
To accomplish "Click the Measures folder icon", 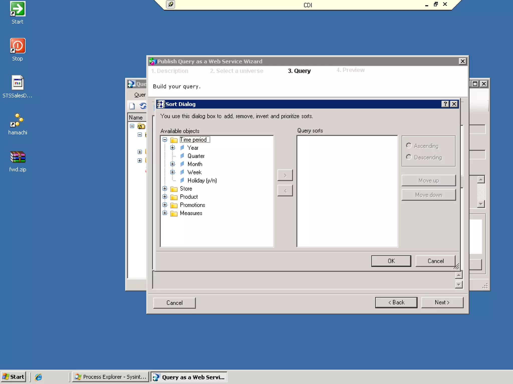I will pyautogui.click(x=174, y=213).
